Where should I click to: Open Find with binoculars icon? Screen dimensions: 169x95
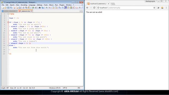tap(40, 8)
